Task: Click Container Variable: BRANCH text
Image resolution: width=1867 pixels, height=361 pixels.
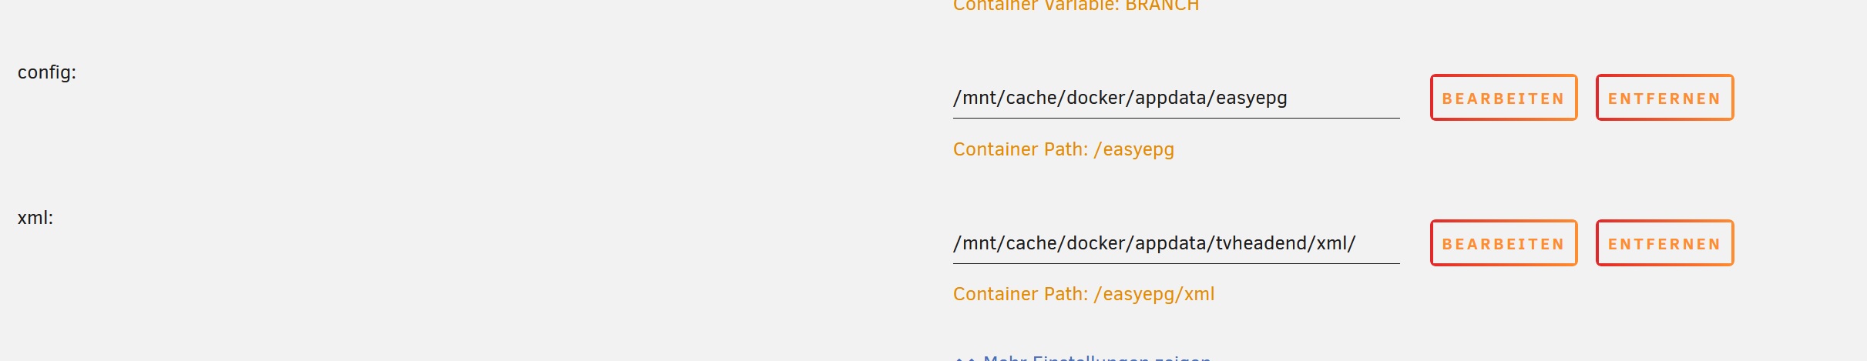Action: 1076,6
